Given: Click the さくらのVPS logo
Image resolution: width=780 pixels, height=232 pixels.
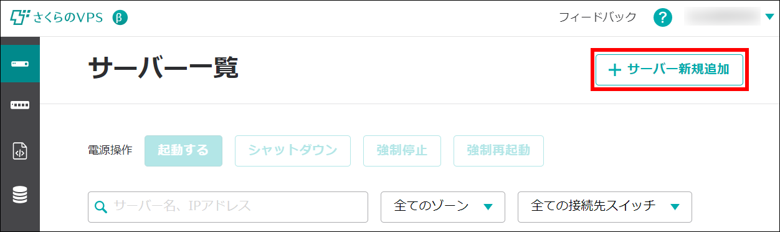Looking at the screenshot, I should [57, 17].
